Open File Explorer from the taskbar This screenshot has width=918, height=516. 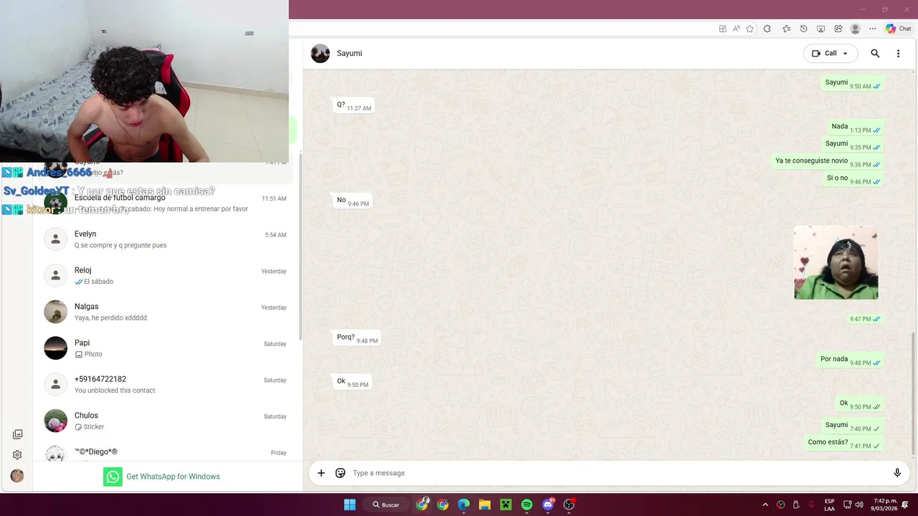pos(485,505)
